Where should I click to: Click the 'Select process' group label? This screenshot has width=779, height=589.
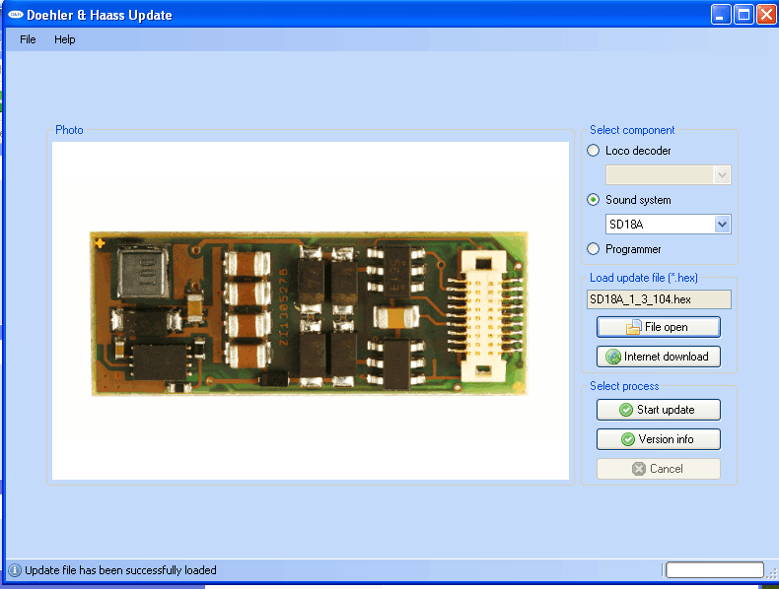click(624, 386)
